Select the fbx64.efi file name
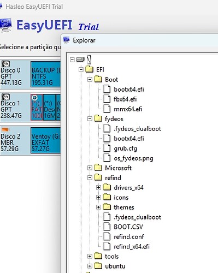This screenshot has height=273, width=218. [x=125, y=99]
